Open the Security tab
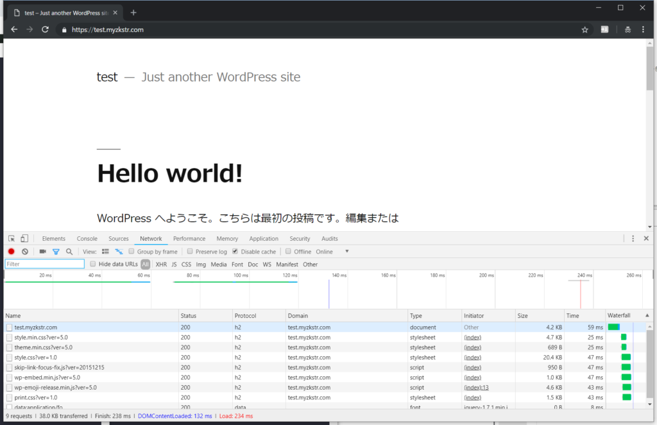The height and width of the screenshot is (425, 657). 300,238
